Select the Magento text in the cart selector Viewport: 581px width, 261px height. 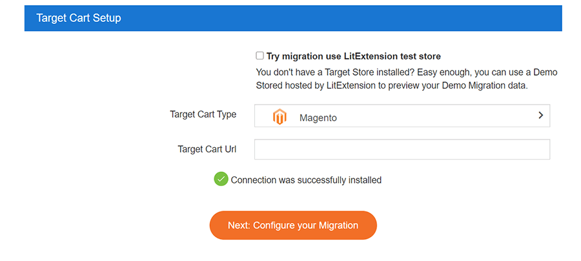tap(318, 118)
